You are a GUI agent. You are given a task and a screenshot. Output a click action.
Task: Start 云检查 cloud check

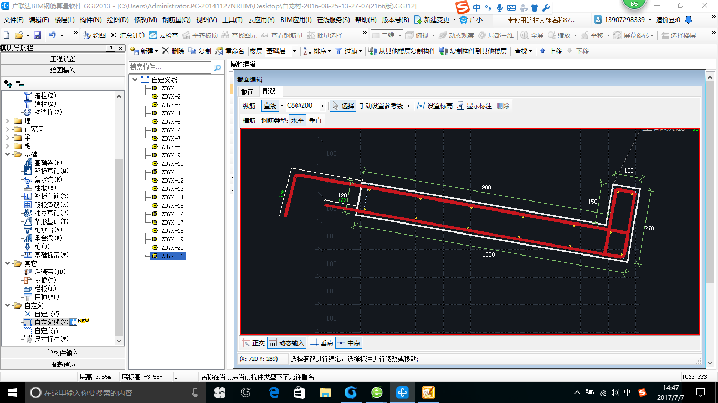coord(163,35)
